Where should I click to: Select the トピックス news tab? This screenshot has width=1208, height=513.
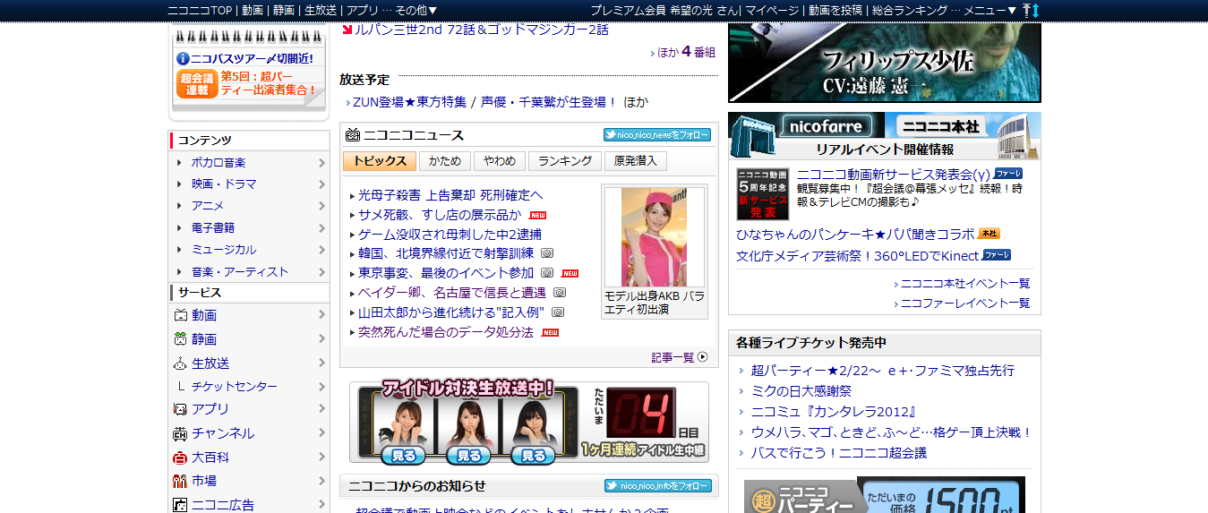coord(380,161)
